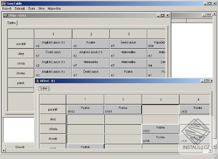Click column header 4 in Učitel K1

(195, 99)
